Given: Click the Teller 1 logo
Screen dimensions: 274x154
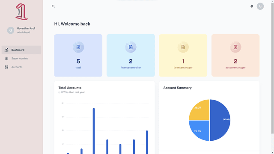Looking at the screenshot, I should [21, 12].
